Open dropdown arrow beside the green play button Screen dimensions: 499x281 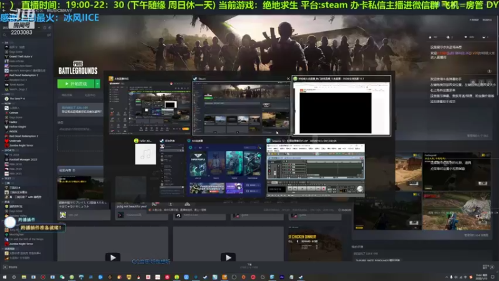point(97,84)
